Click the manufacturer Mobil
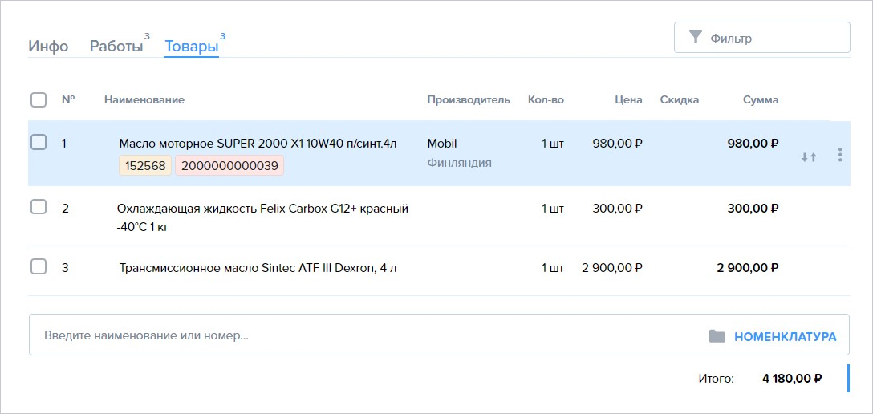Screen dimensions: 873x414 (442, 144)
